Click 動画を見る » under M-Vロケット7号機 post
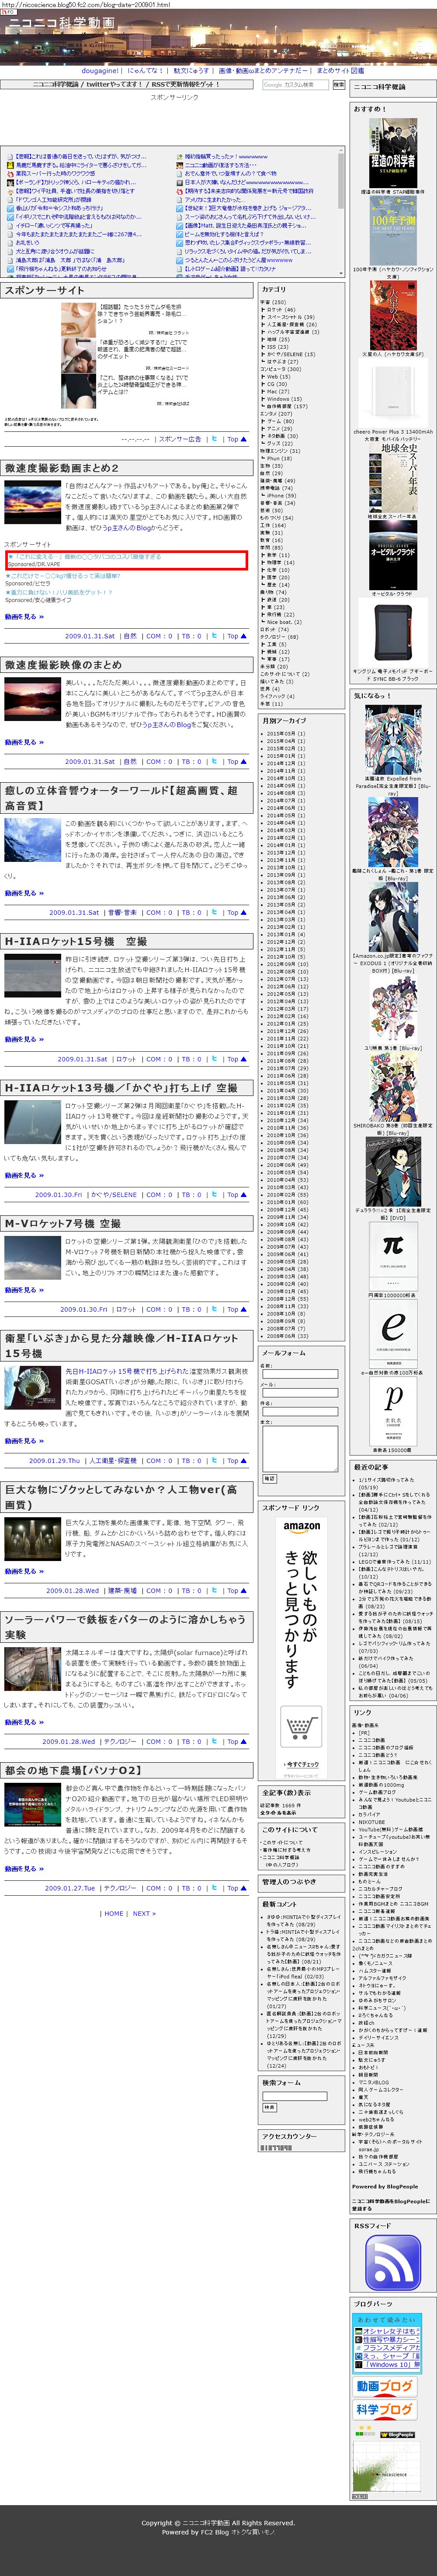 (24, 1290)
